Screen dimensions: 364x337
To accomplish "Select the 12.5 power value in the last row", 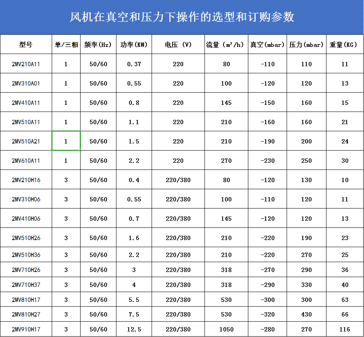I will click(x=134, y=328).
